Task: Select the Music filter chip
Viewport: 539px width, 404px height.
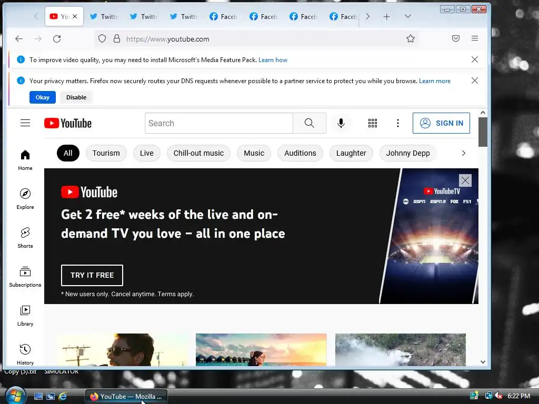Action: click(x=254, y=153)
